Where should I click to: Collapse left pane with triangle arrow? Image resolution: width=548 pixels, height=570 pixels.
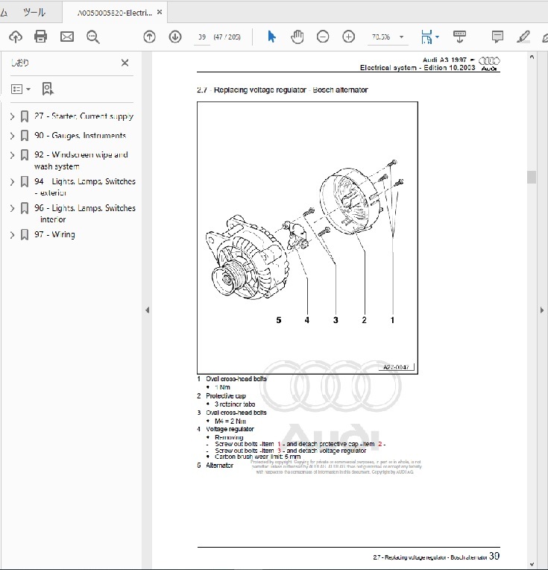coord(147,310)
